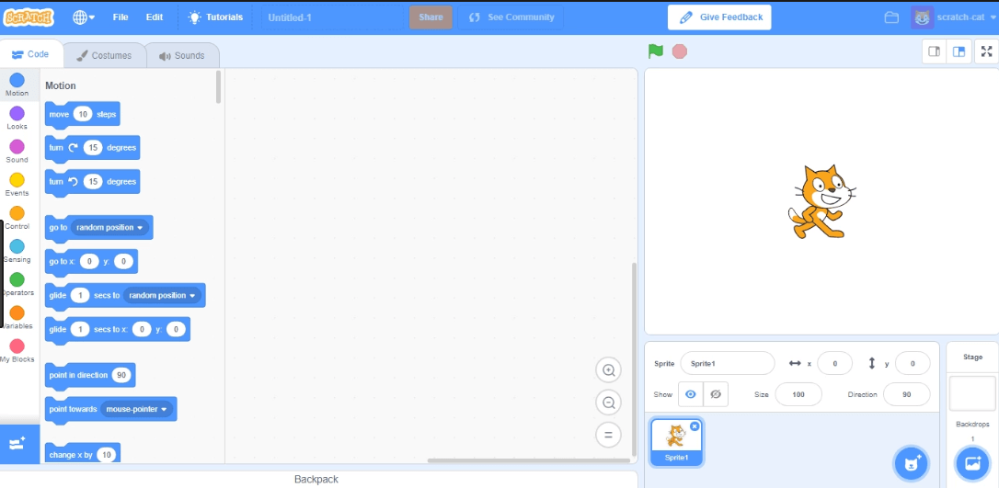The width and height of the screenshot is (999, 488).
Task: Click the move 10 steps block
Action: coord(82,115)
